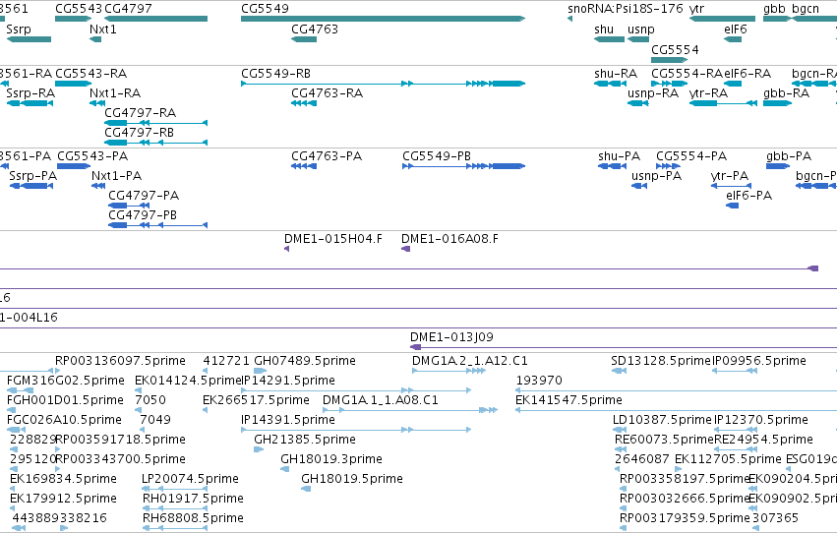
Task: Select the CG5543 gene label
Action: click(x=79, y=9)
